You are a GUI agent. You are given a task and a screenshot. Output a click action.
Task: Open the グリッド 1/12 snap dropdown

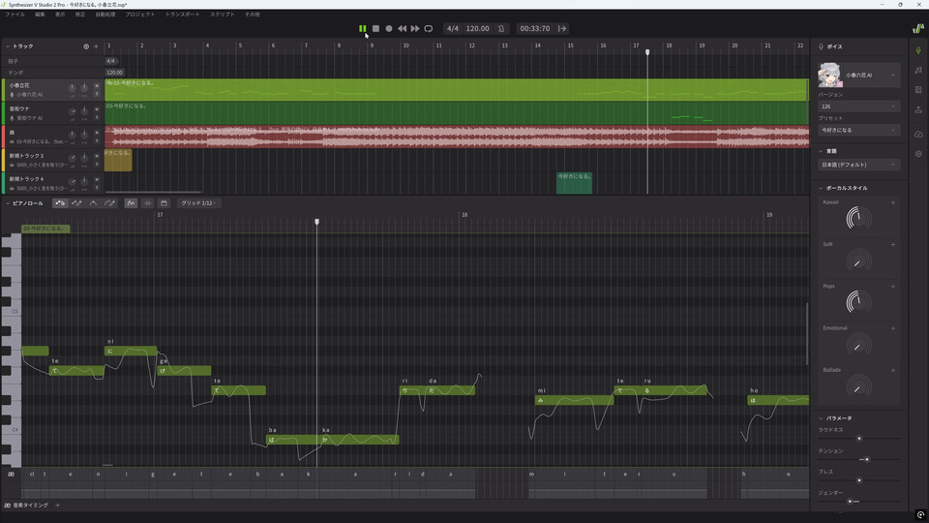(198, 203)
